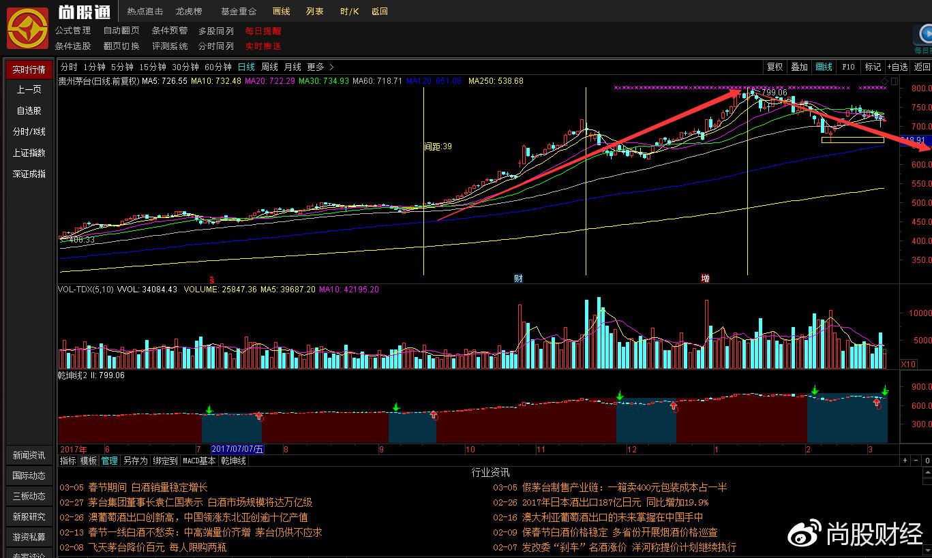Viewport: 932px width, 558px height.
Task: Select the 日线 daily tab
Action: tap(246, 67)
